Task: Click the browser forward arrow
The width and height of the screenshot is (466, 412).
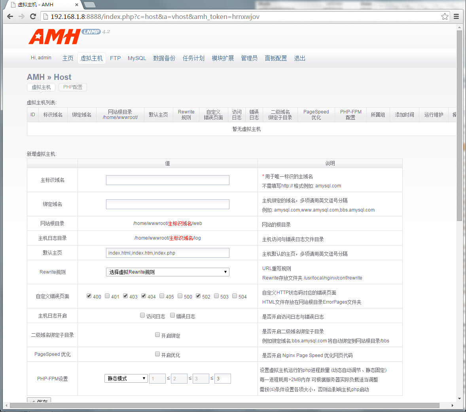Action: pyautogui.click(x=21, y=17)
